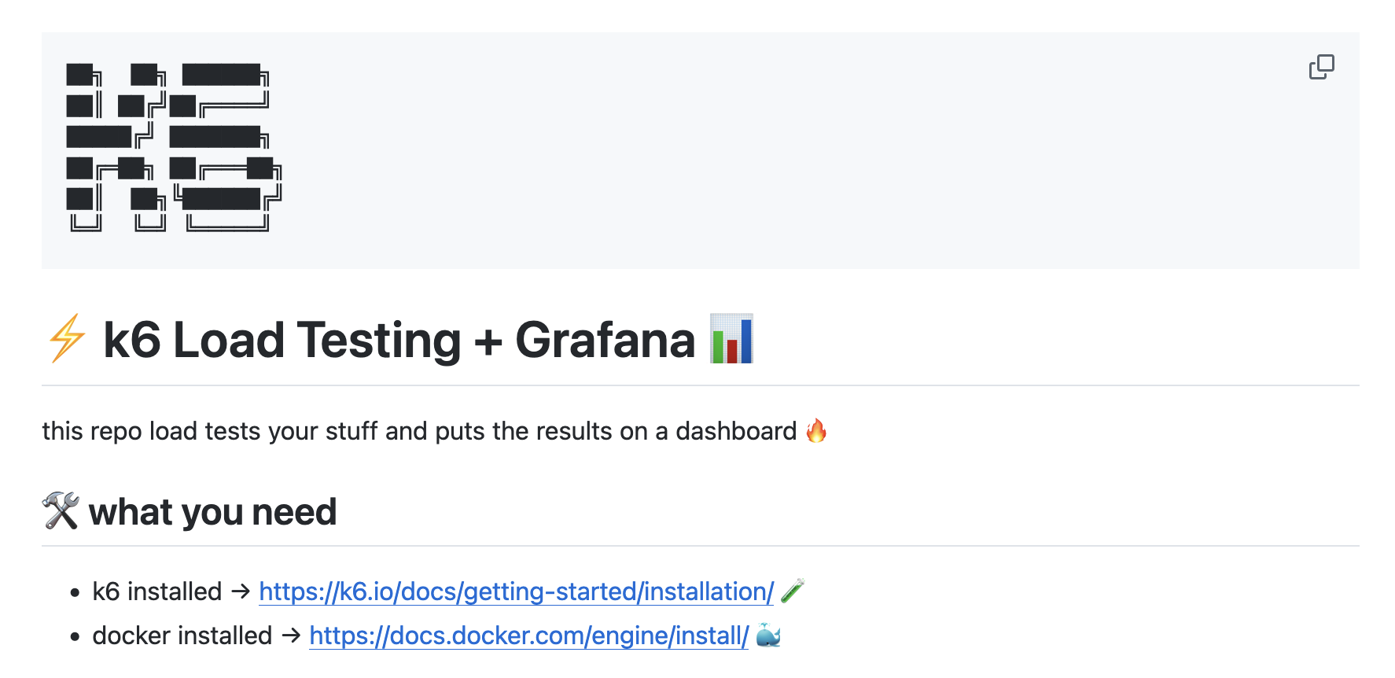
Task: Click the 'k6 Load Testing + Grafana' heading
Action: (399, 340)
